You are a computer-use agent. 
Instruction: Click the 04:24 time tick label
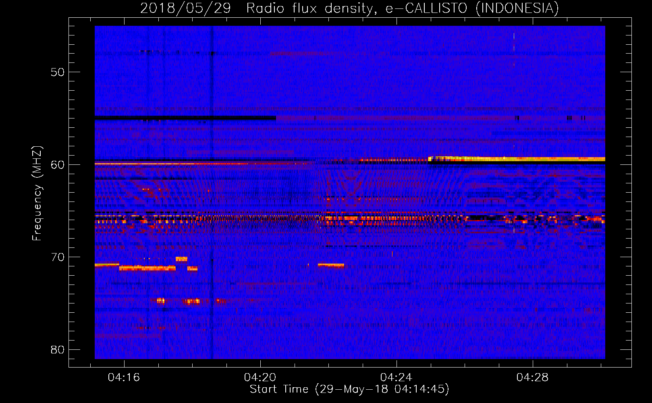pos(396,377)
